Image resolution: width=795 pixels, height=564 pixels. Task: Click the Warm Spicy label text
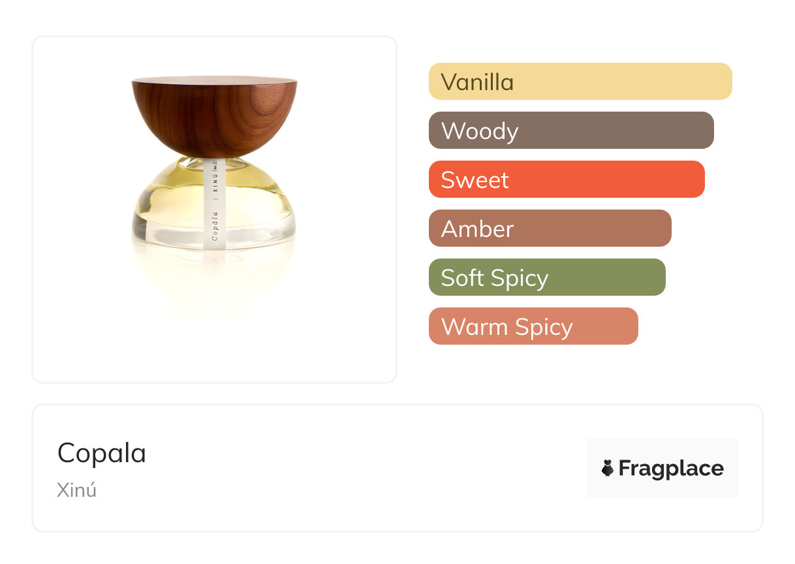point(507,327)
